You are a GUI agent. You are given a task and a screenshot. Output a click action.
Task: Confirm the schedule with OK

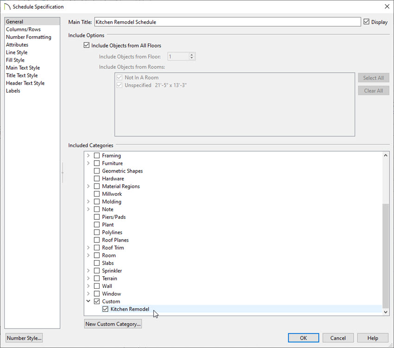pyautogui.click(x=303, y=338)
